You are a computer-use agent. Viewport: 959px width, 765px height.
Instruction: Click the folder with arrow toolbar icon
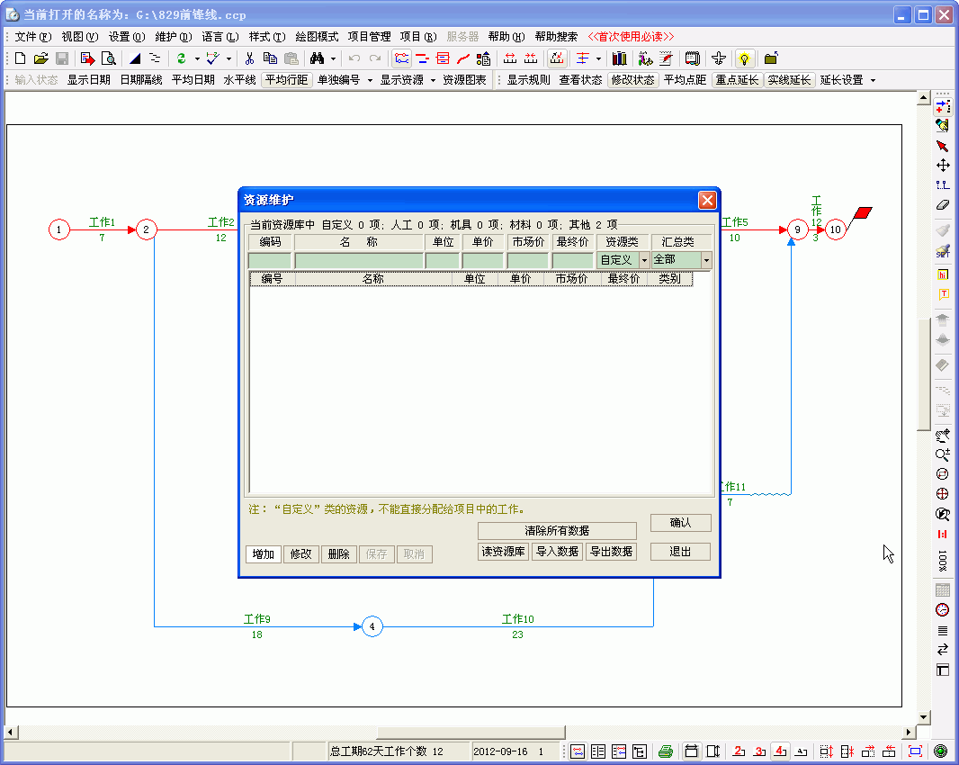tap(771, 58)
